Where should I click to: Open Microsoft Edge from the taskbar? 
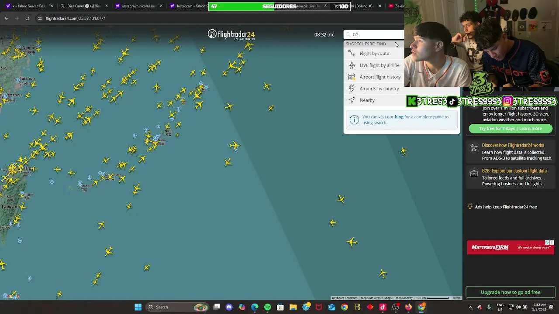pos(255,307)
